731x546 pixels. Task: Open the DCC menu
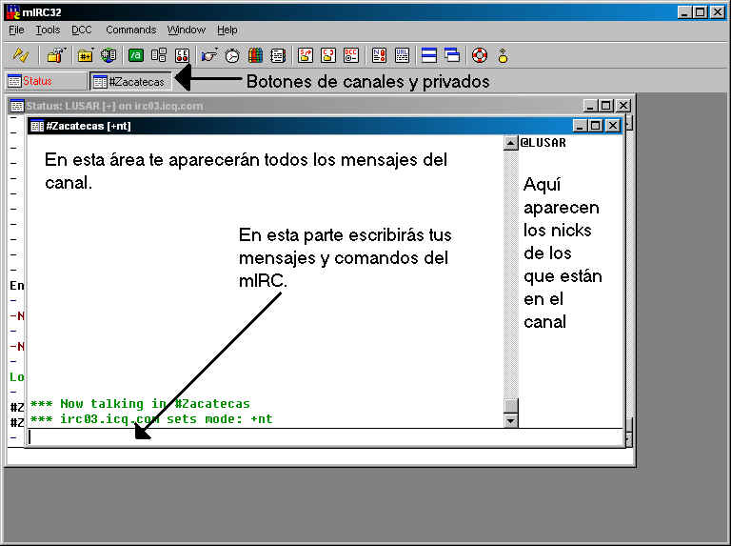[82, 30]
